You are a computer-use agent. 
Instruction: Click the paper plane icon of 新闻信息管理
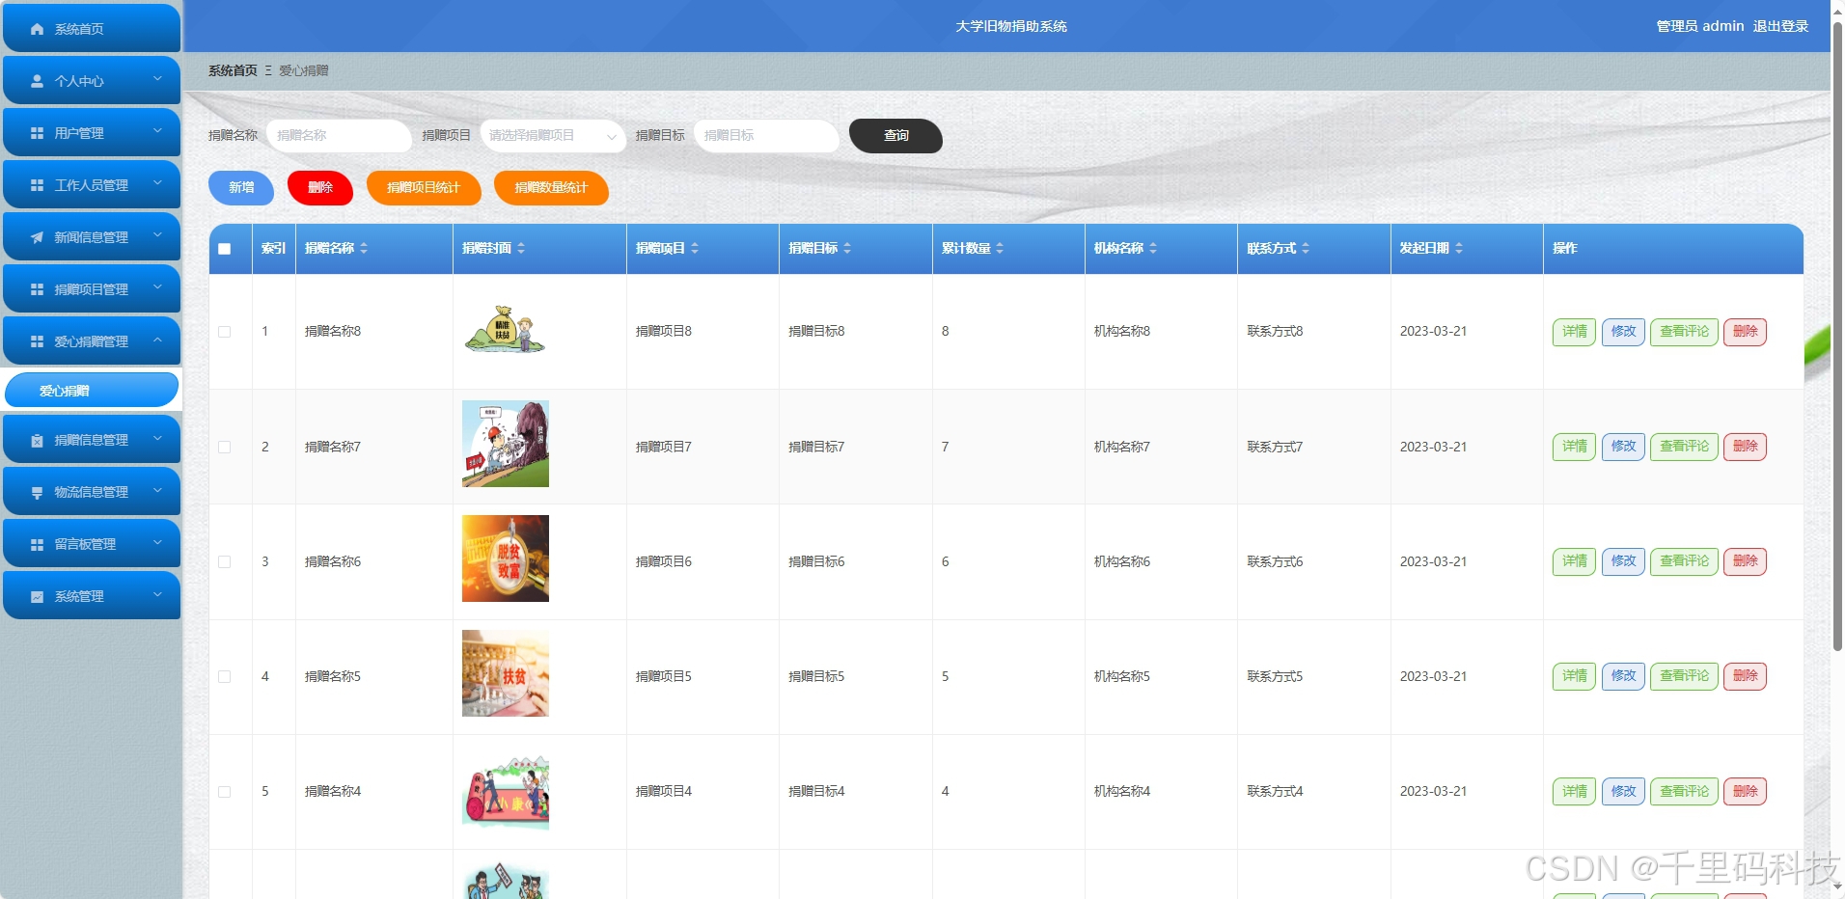pos(38,237)
